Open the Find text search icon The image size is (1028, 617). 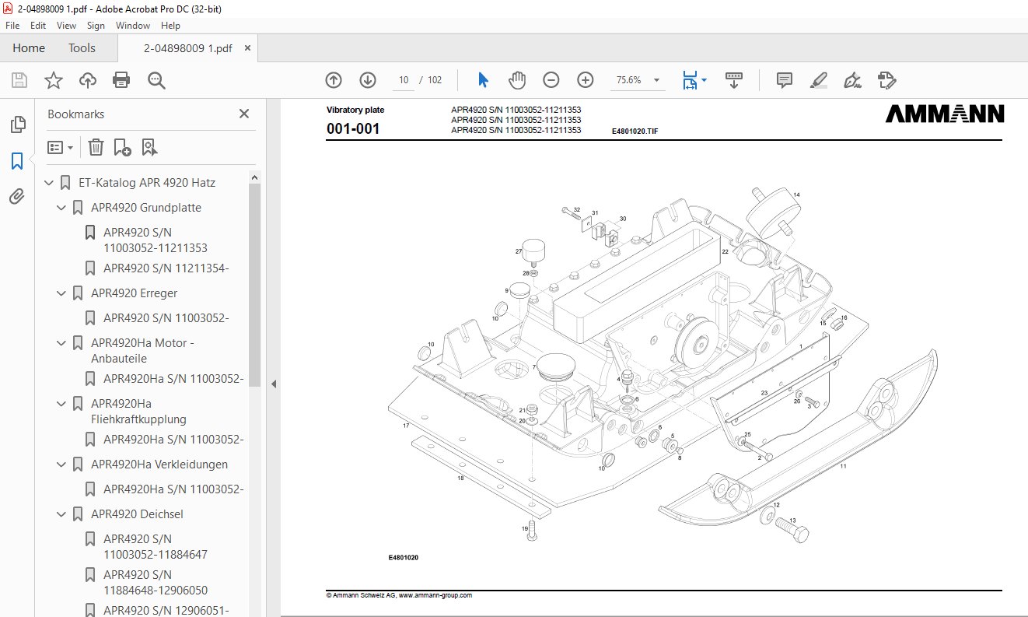click(156, 80)
